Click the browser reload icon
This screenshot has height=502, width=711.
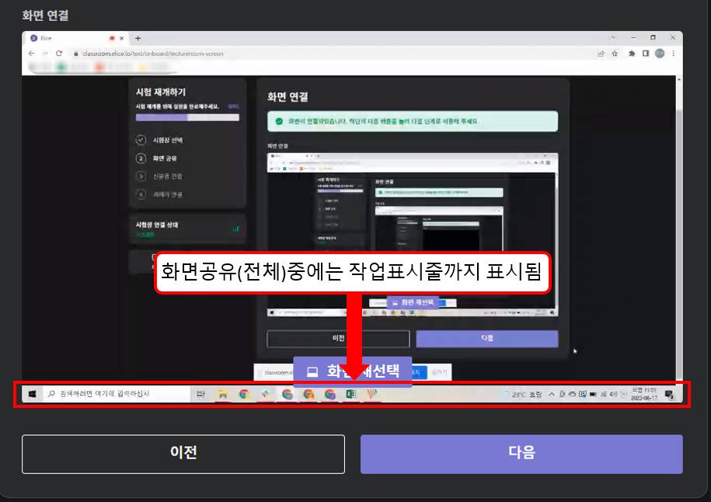[59, 54]
